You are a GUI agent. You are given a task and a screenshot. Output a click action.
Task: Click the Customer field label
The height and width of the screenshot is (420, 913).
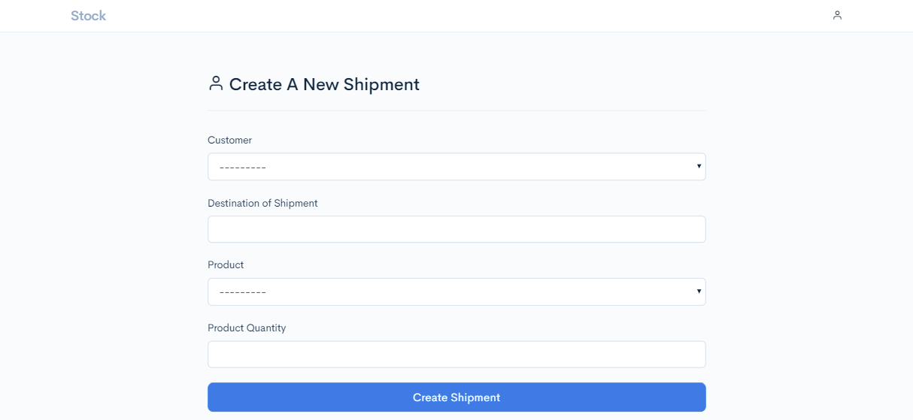click(229, 141)
